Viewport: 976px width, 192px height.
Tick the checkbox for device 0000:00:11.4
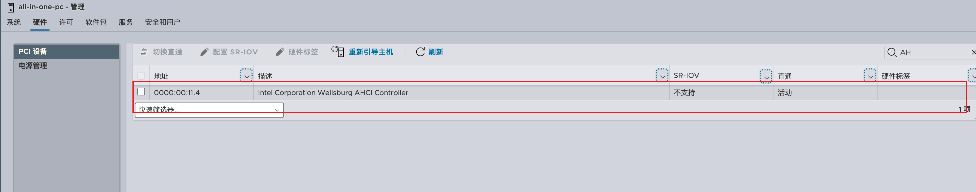pyautogui.click(x=141, y=92)
